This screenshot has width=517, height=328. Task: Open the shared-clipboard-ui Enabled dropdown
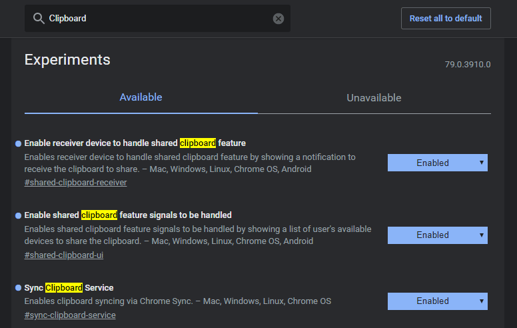[437, 235]
